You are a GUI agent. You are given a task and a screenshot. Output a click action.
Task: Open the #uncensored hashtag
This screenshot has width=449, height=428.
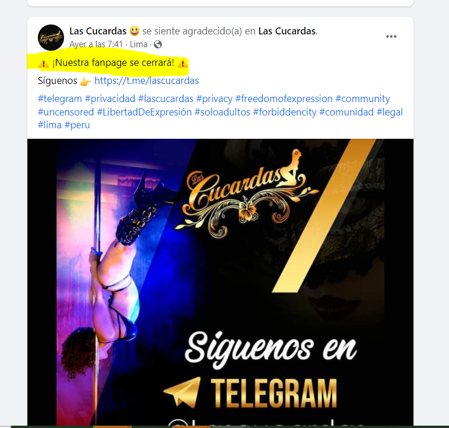(x=66, y=112)
